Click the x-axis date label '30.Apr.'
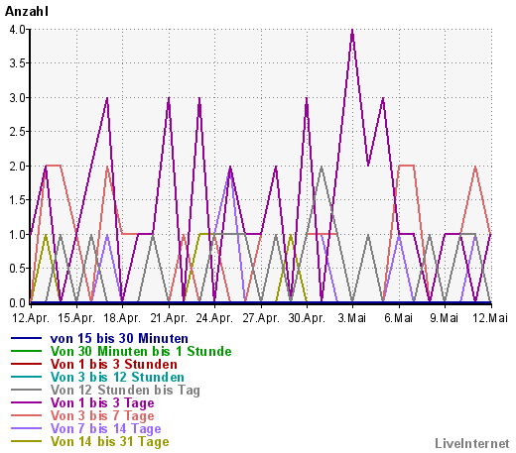 coord(307,318)
